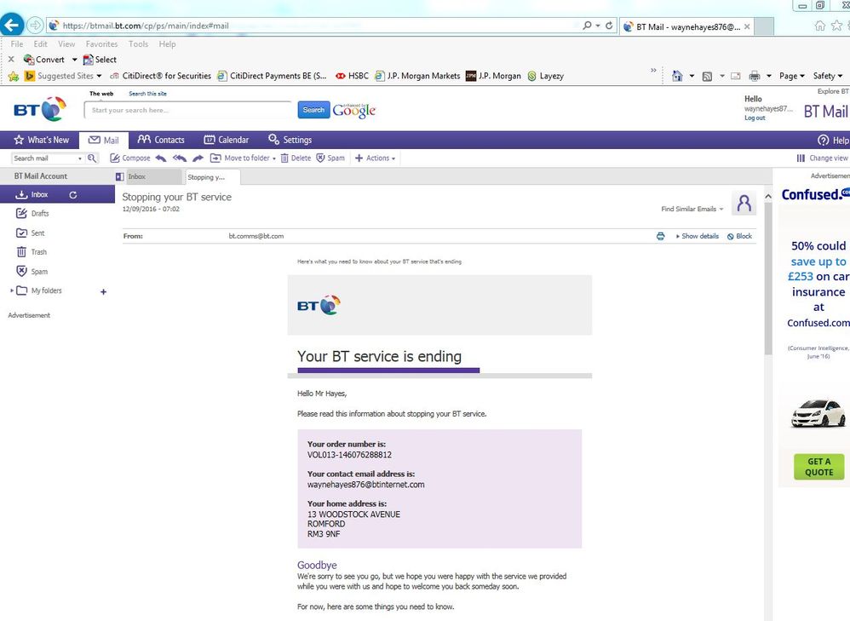This screenshot has width=850, height=621.
Task: Click the Change view columns icon
Action: (x=801, y=158)
